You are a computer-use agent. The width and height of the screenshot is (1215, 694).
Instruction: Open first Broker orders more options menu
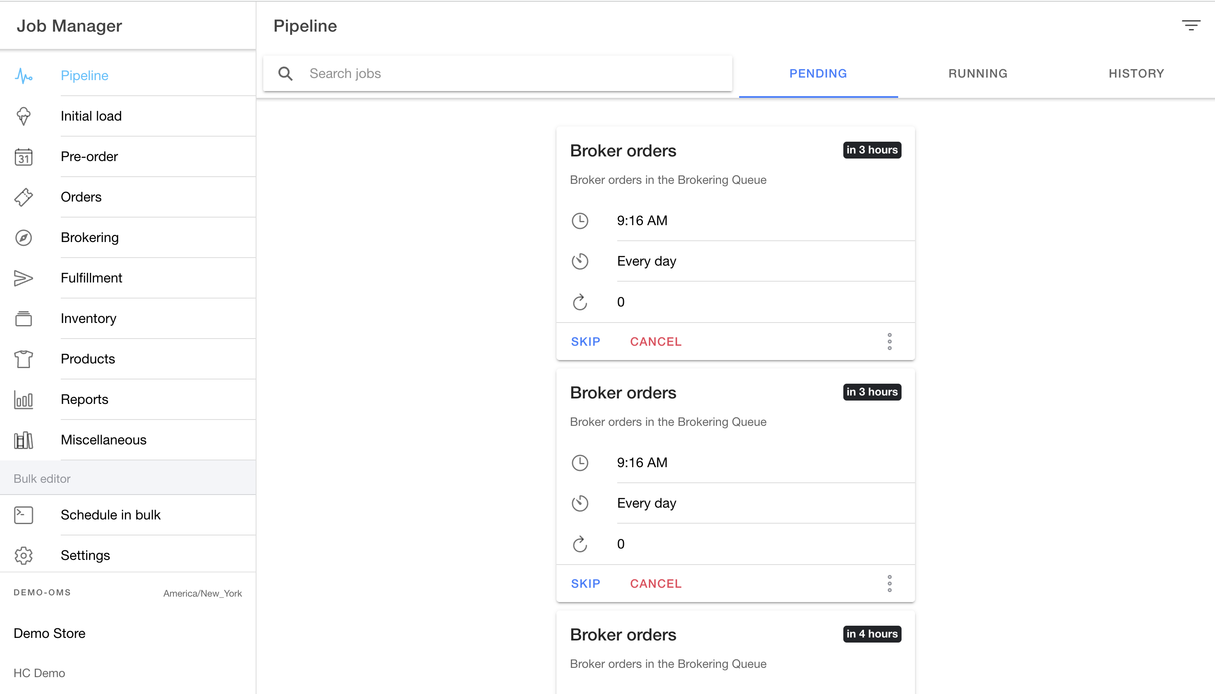[889, 342]
